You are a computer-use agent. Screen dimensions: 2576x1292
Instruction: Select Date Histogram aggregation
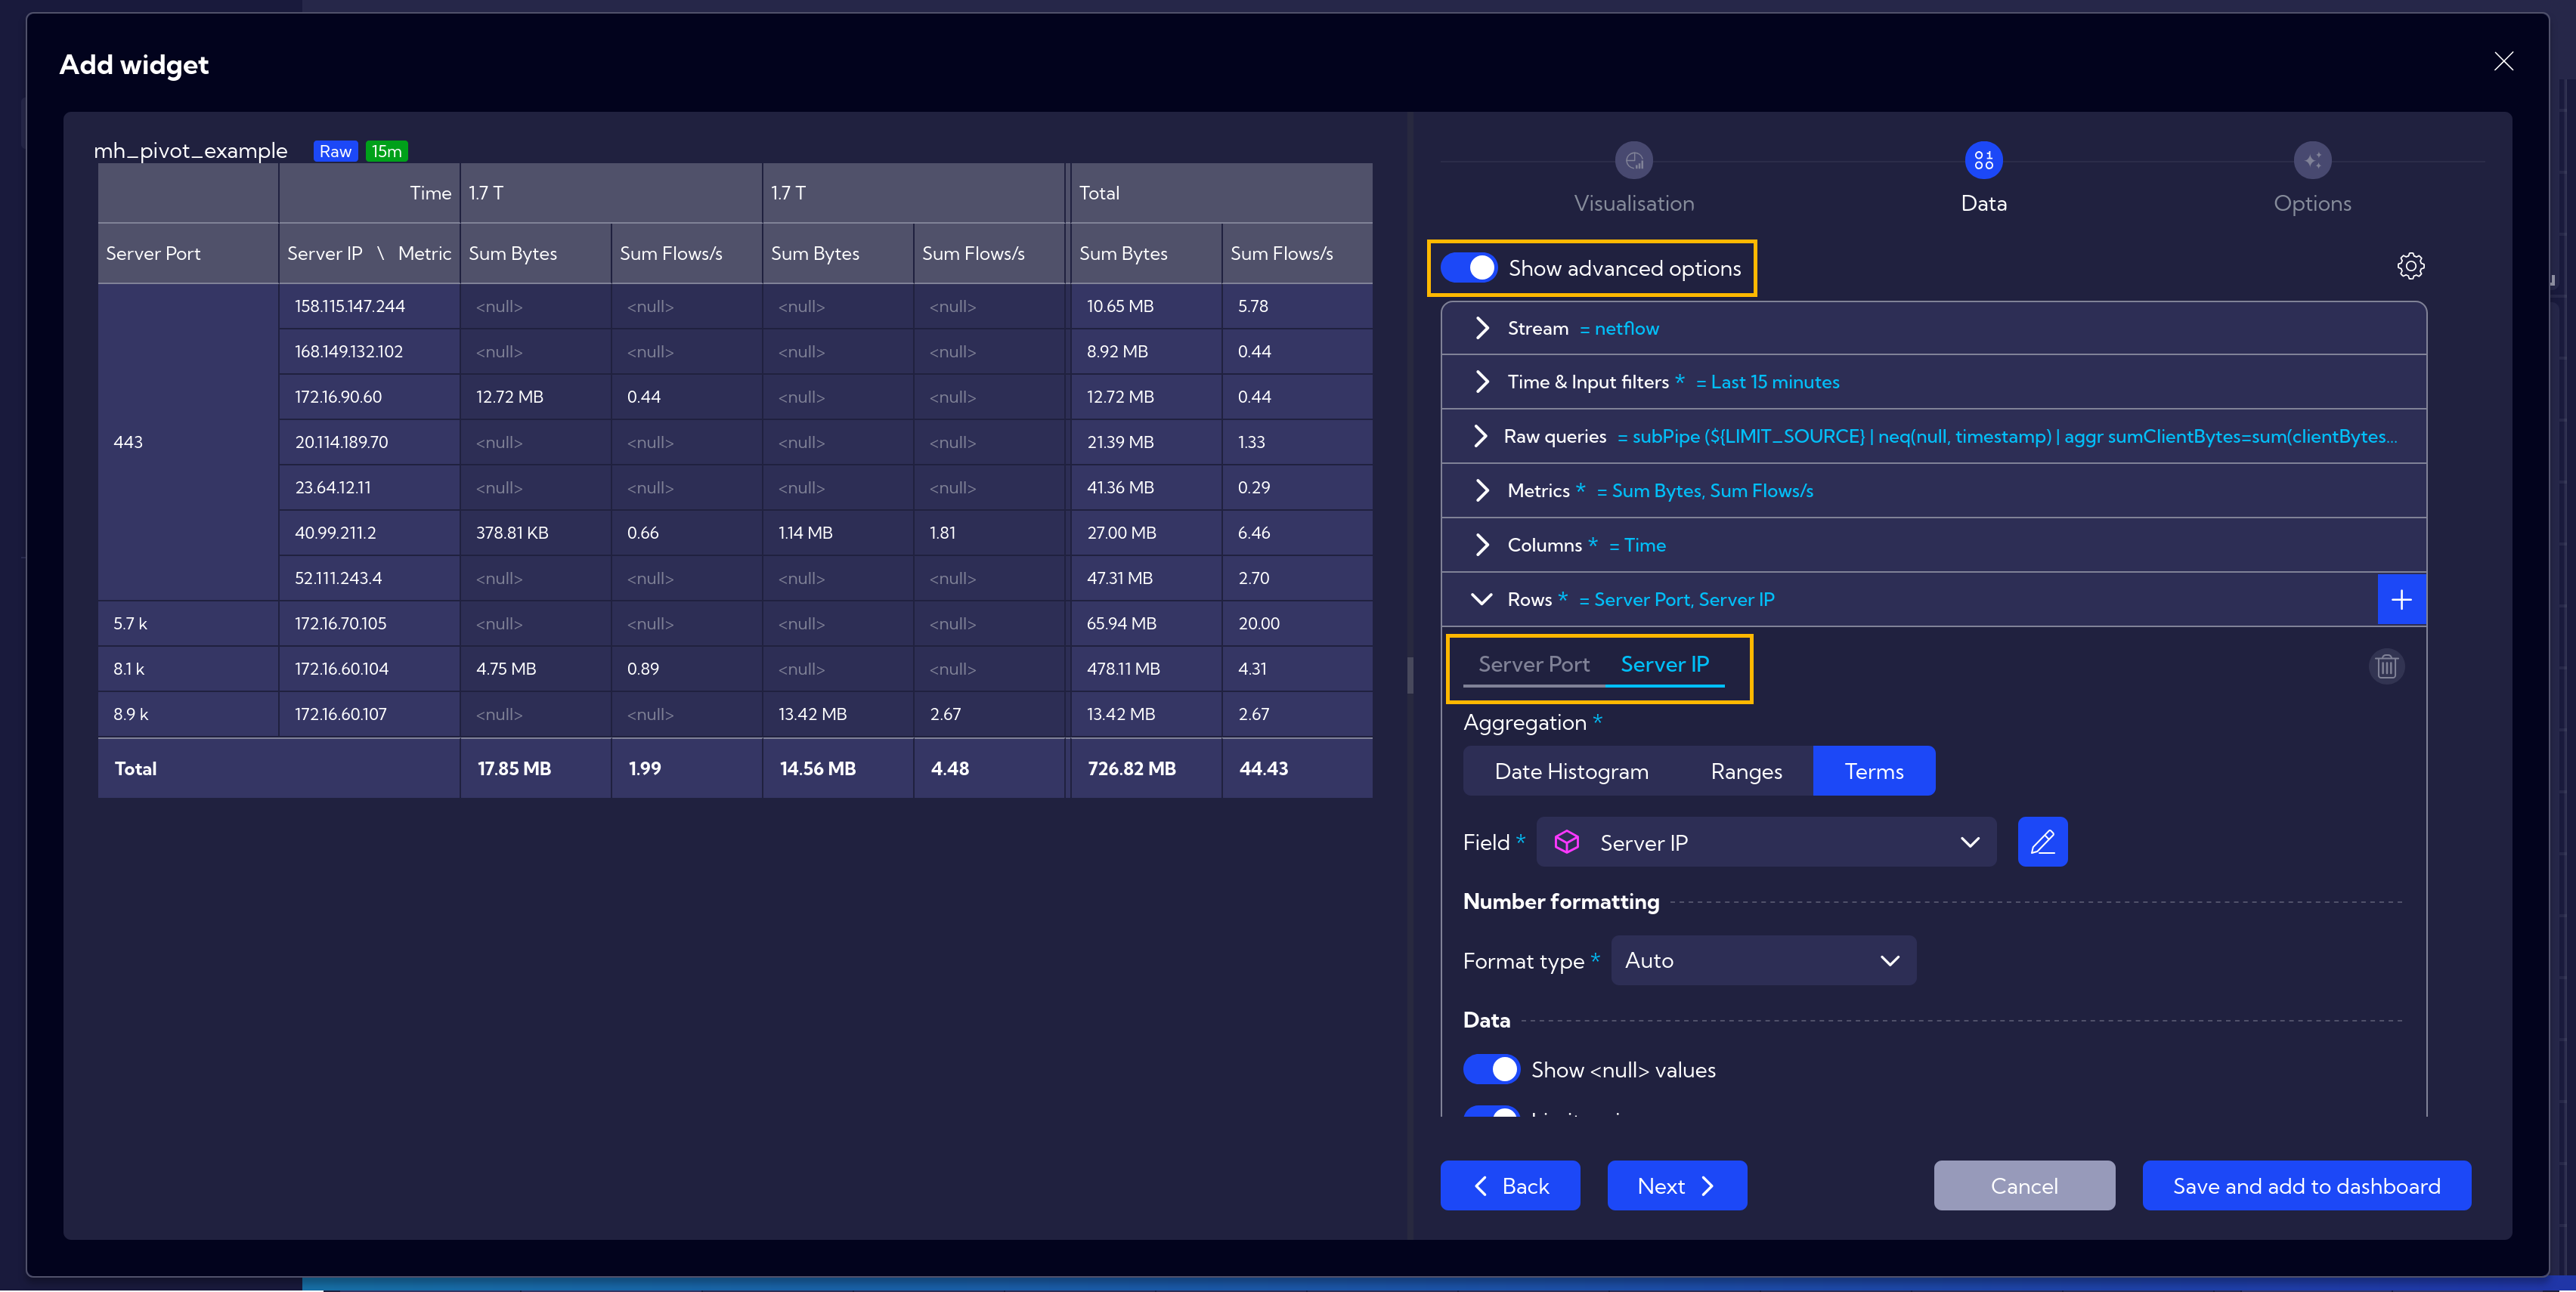pos(1571,771)
